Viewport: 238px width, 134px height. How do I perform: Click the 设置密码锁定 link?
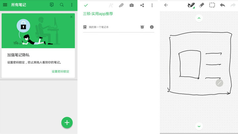click(x=60, y=71)
